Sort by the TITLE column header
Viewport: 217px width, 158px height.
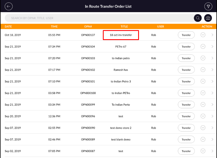[x=124, y=27]
